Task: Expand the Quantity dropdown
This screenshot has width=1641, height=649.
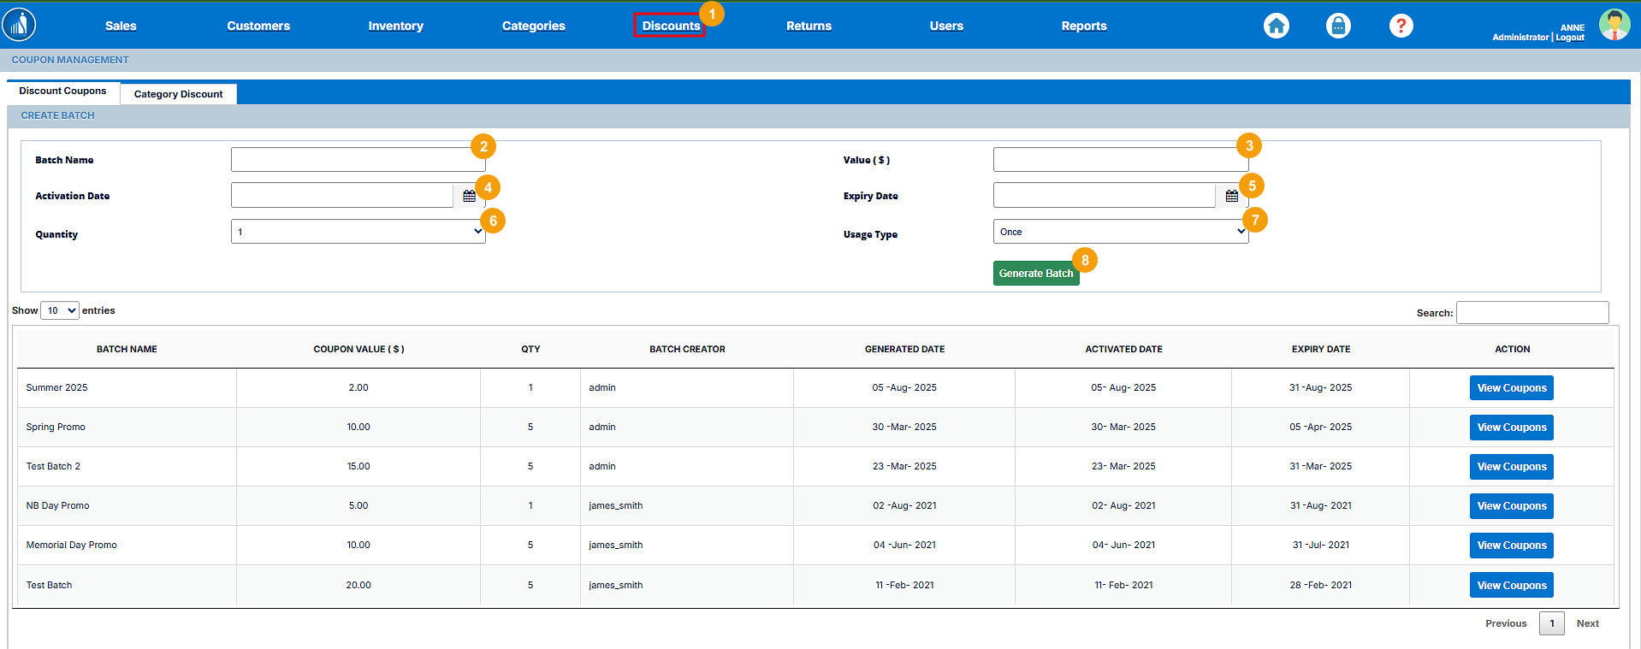Action: click(358, 232)
